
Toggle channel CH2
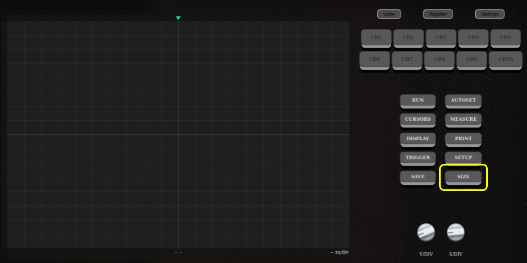pos(409,39)
